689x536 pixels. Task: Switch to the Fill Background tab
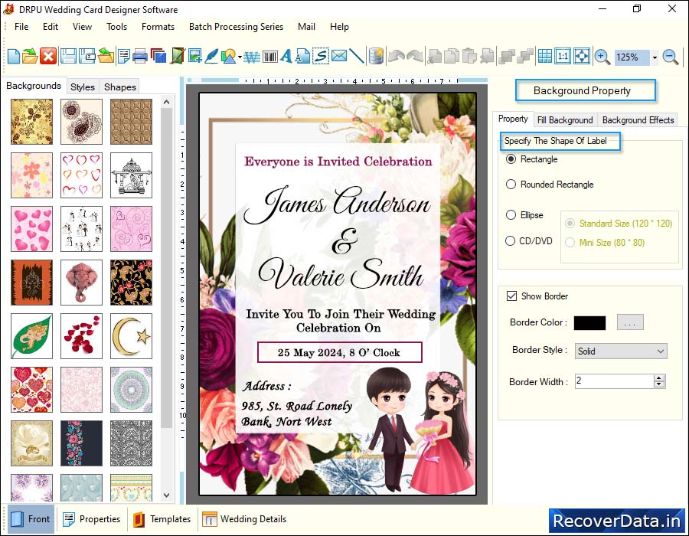tap(565, 120)
